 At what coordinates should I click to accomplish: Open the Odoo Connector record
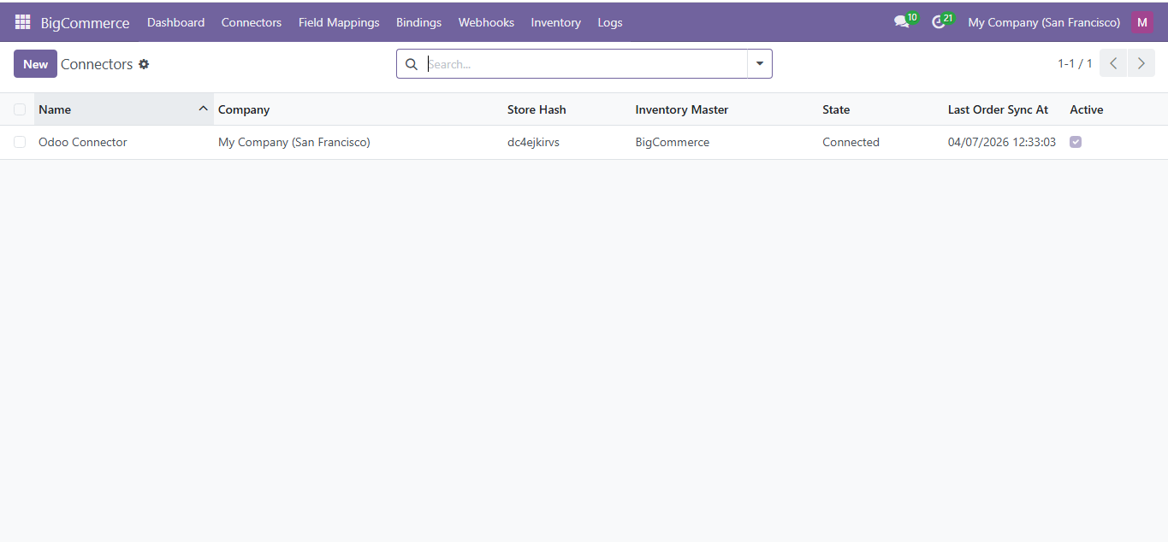pos(82,142)
